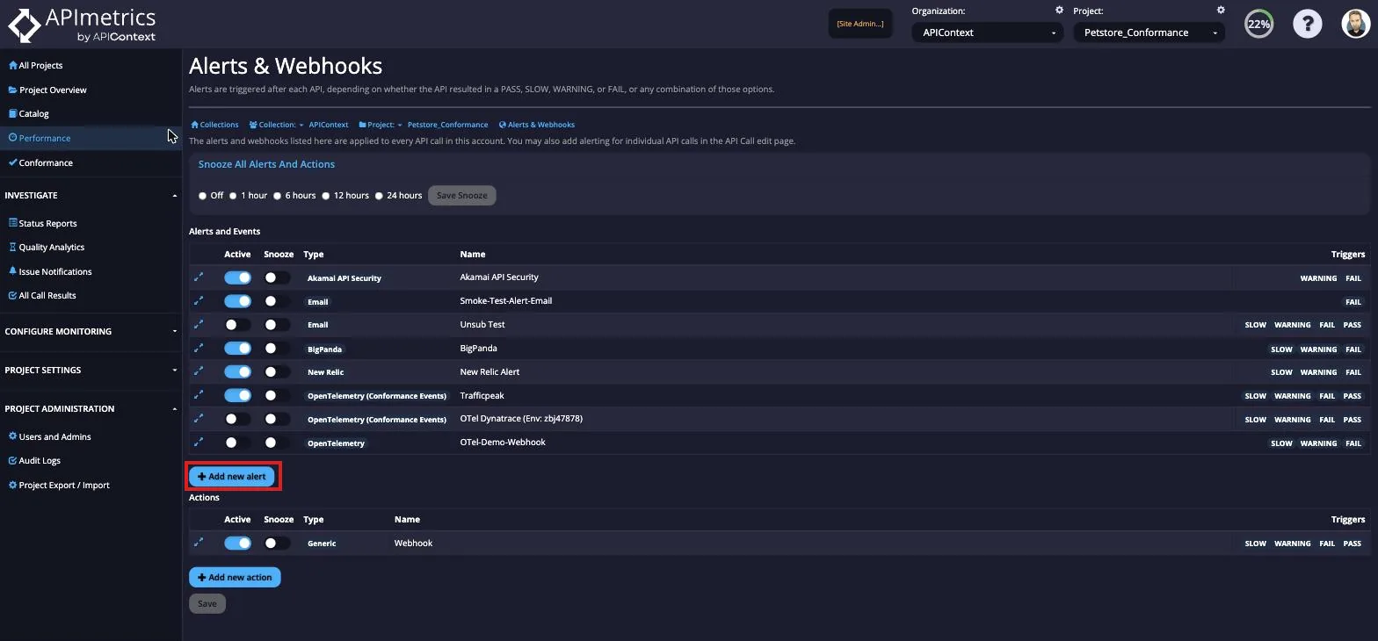1378x641 pixels.
Task: Toggle Active switch for Akamai API Security
Action: [237, 277]
